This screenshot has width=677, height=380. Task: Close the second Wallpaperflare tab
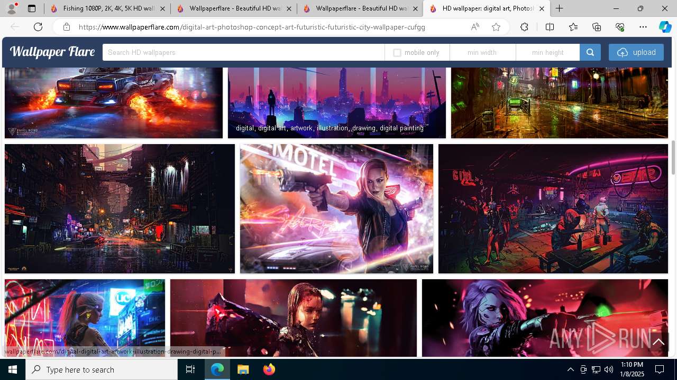pos(289,8)
